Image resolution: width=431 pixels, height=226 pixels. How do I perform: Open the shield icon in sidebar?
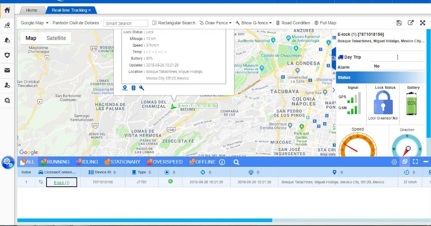[7, 55]
